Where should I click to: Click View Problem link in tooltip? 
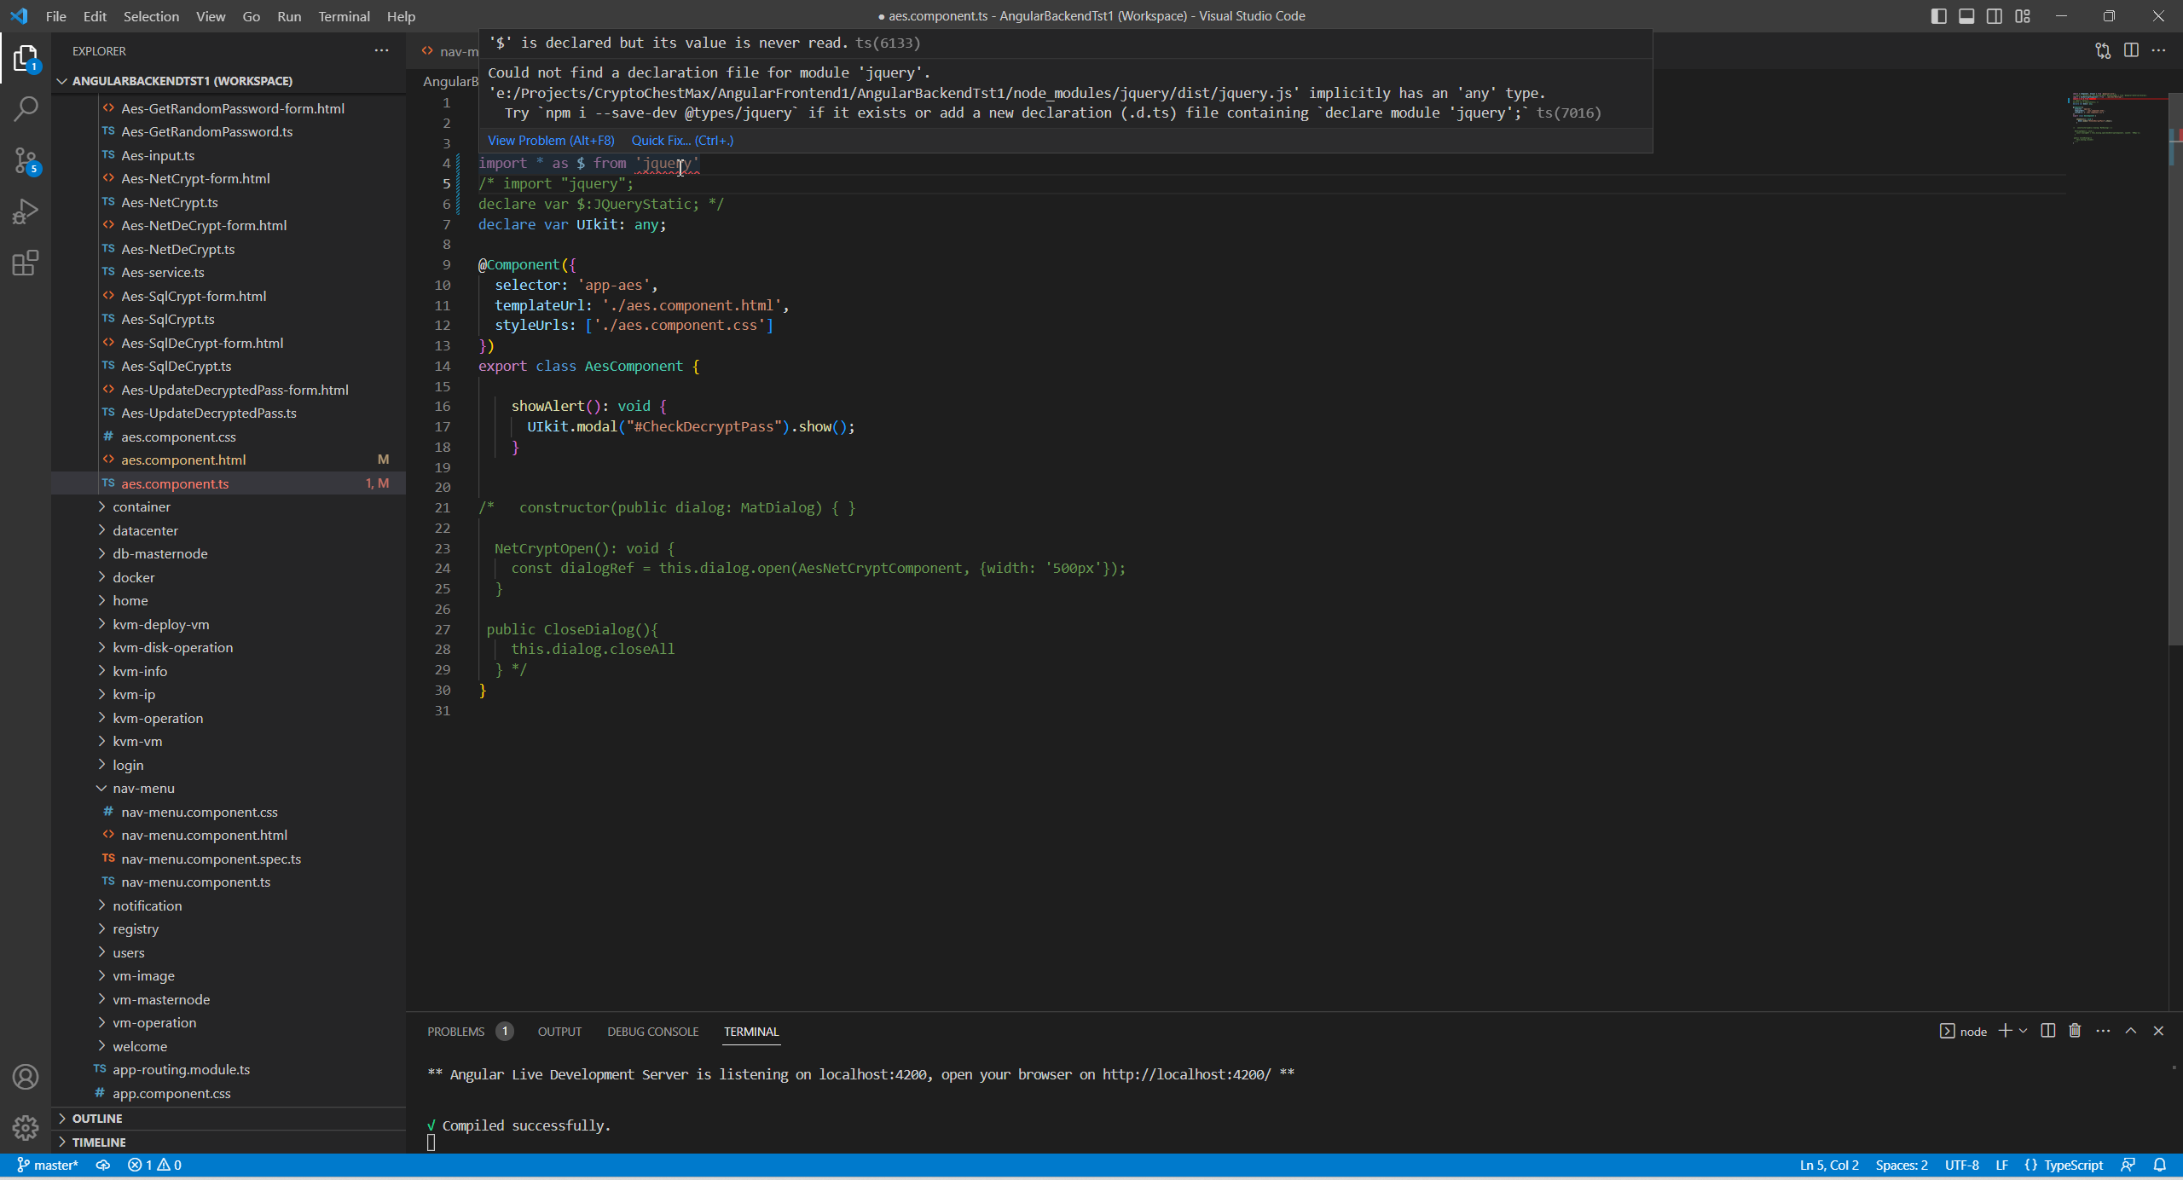550,141
